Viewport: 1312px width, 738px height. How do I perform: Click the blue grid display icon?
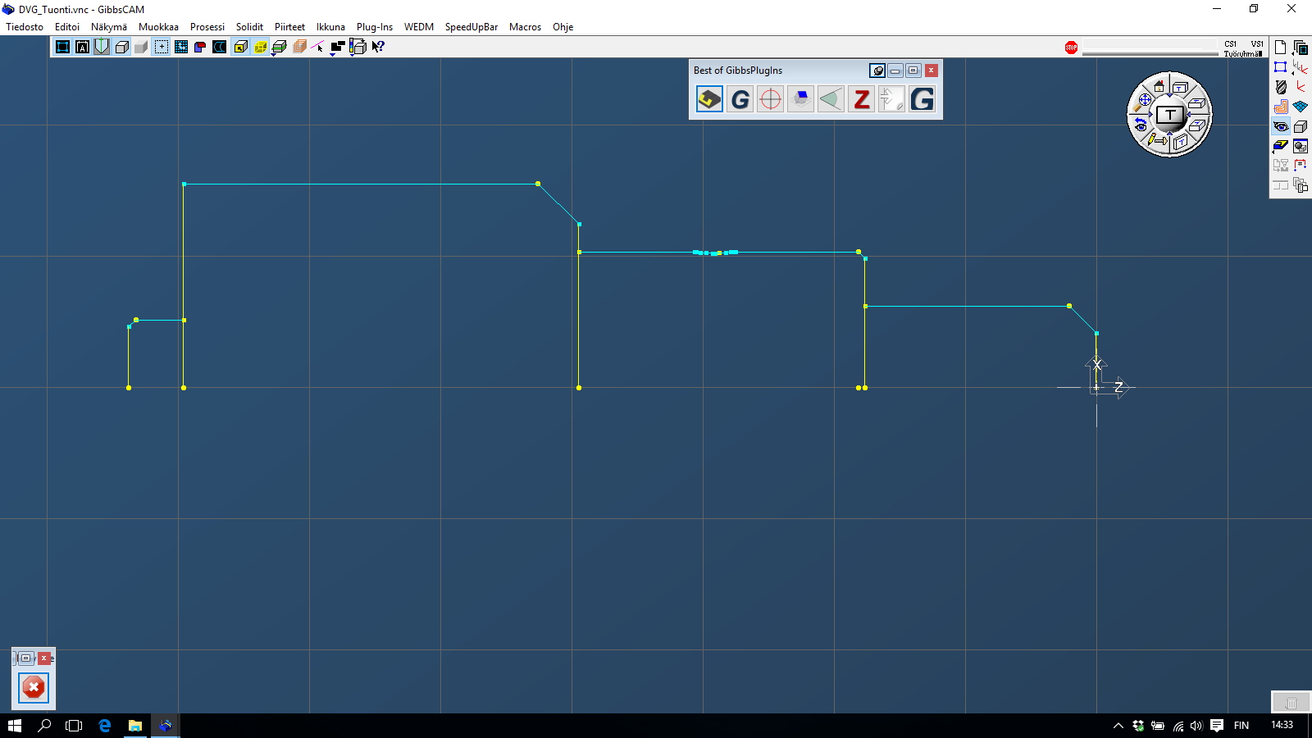click(x=181, y=47)
